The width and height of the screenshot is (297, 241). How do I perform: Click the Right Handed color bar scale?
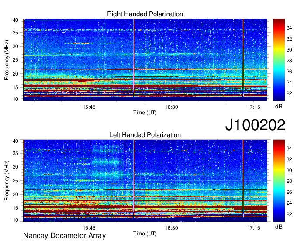pos(279,60)
